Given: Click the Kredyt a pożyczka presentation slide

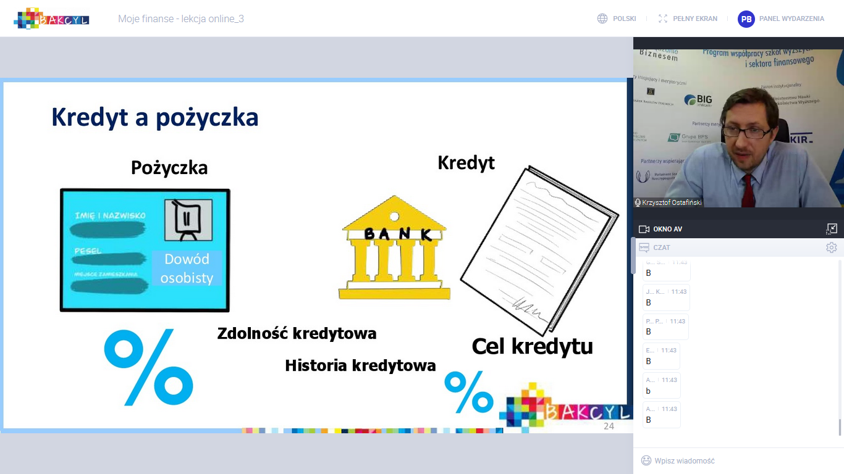Looking at the screenshot, I should [x=315, y=255].
